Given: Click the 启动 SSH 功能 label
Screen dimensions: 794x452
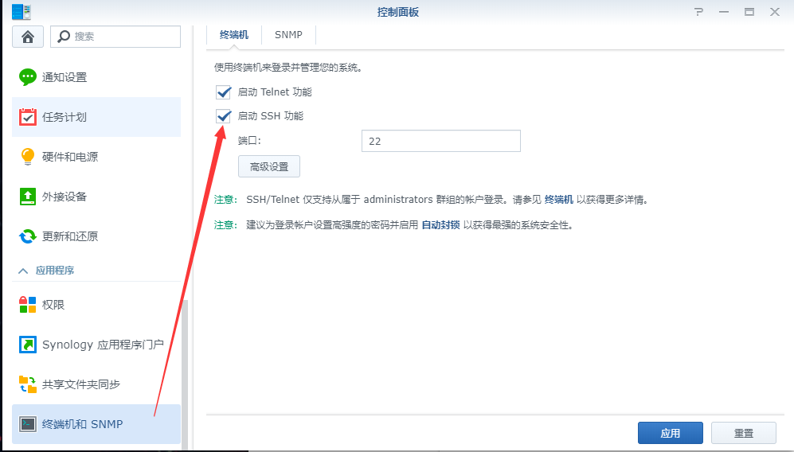Looking at the screenshot, I should pyautogui.click(x=271, y=116).
